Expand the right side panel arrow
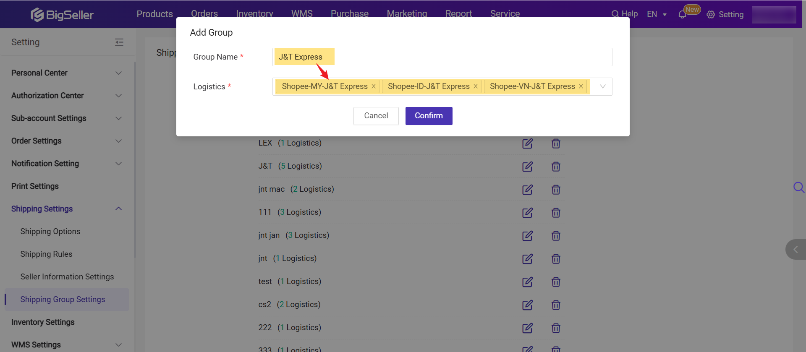 tap(796, 249)
